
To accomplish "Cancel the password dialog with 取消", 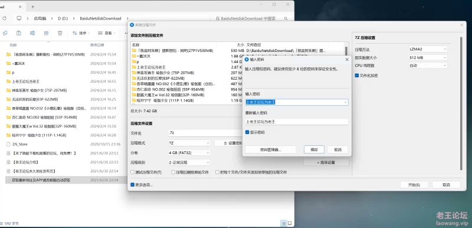I will click(337, 149).
